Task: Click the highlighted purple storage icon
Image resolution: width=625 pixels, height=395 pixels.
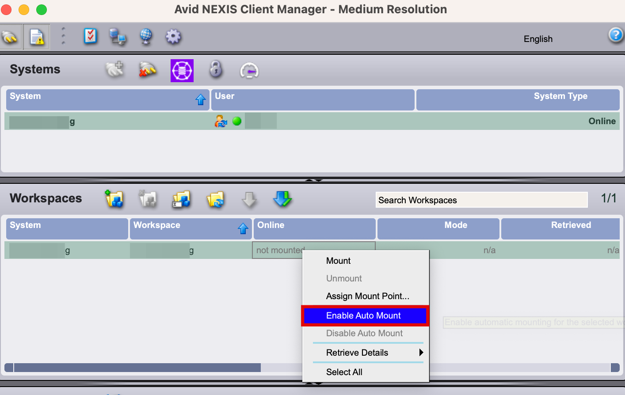Action: pyautogui.click(x=181, y=71)
